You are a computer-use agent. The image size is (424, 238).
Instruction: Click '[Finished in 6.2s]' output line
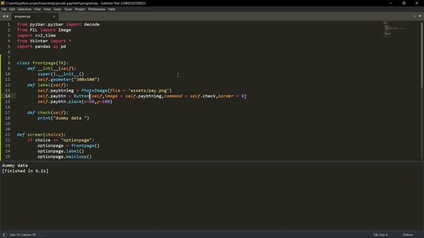[25, 171]
